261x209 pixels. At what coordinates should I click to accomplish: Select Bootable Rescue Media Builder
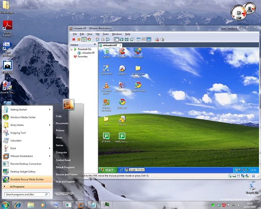28,179
